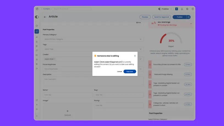Collapse the SEO Warnings panel

(191, 24)
